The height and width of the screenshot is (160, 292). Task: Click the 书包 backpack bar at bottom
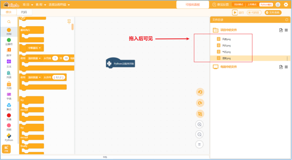[105, 157]
